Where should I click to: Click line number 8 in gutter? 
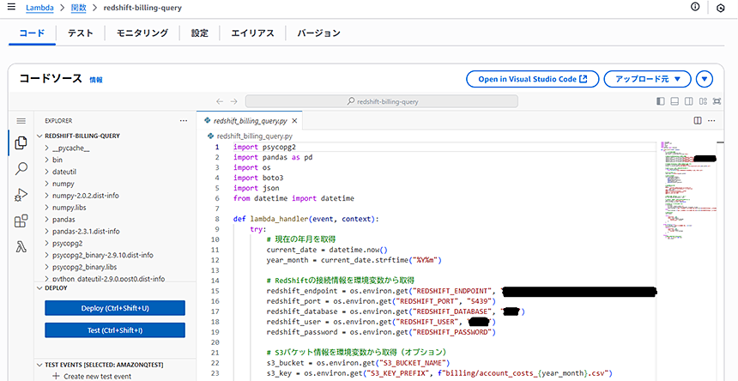217,219
